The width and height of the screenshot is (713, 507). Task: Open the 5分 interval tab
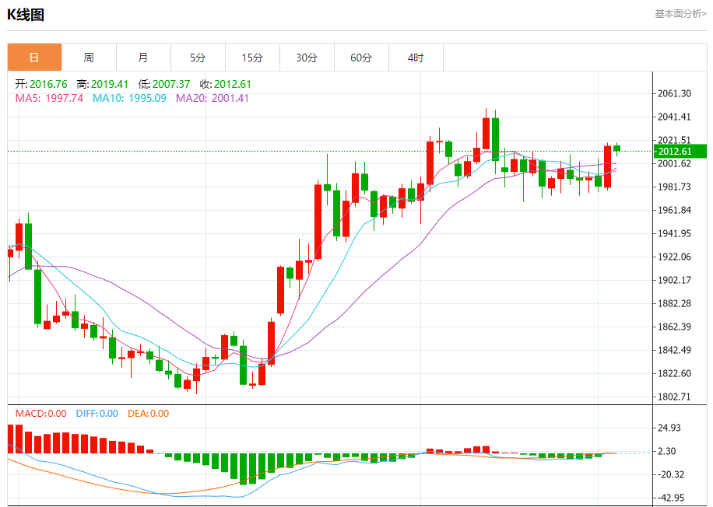tap(198, 58)
